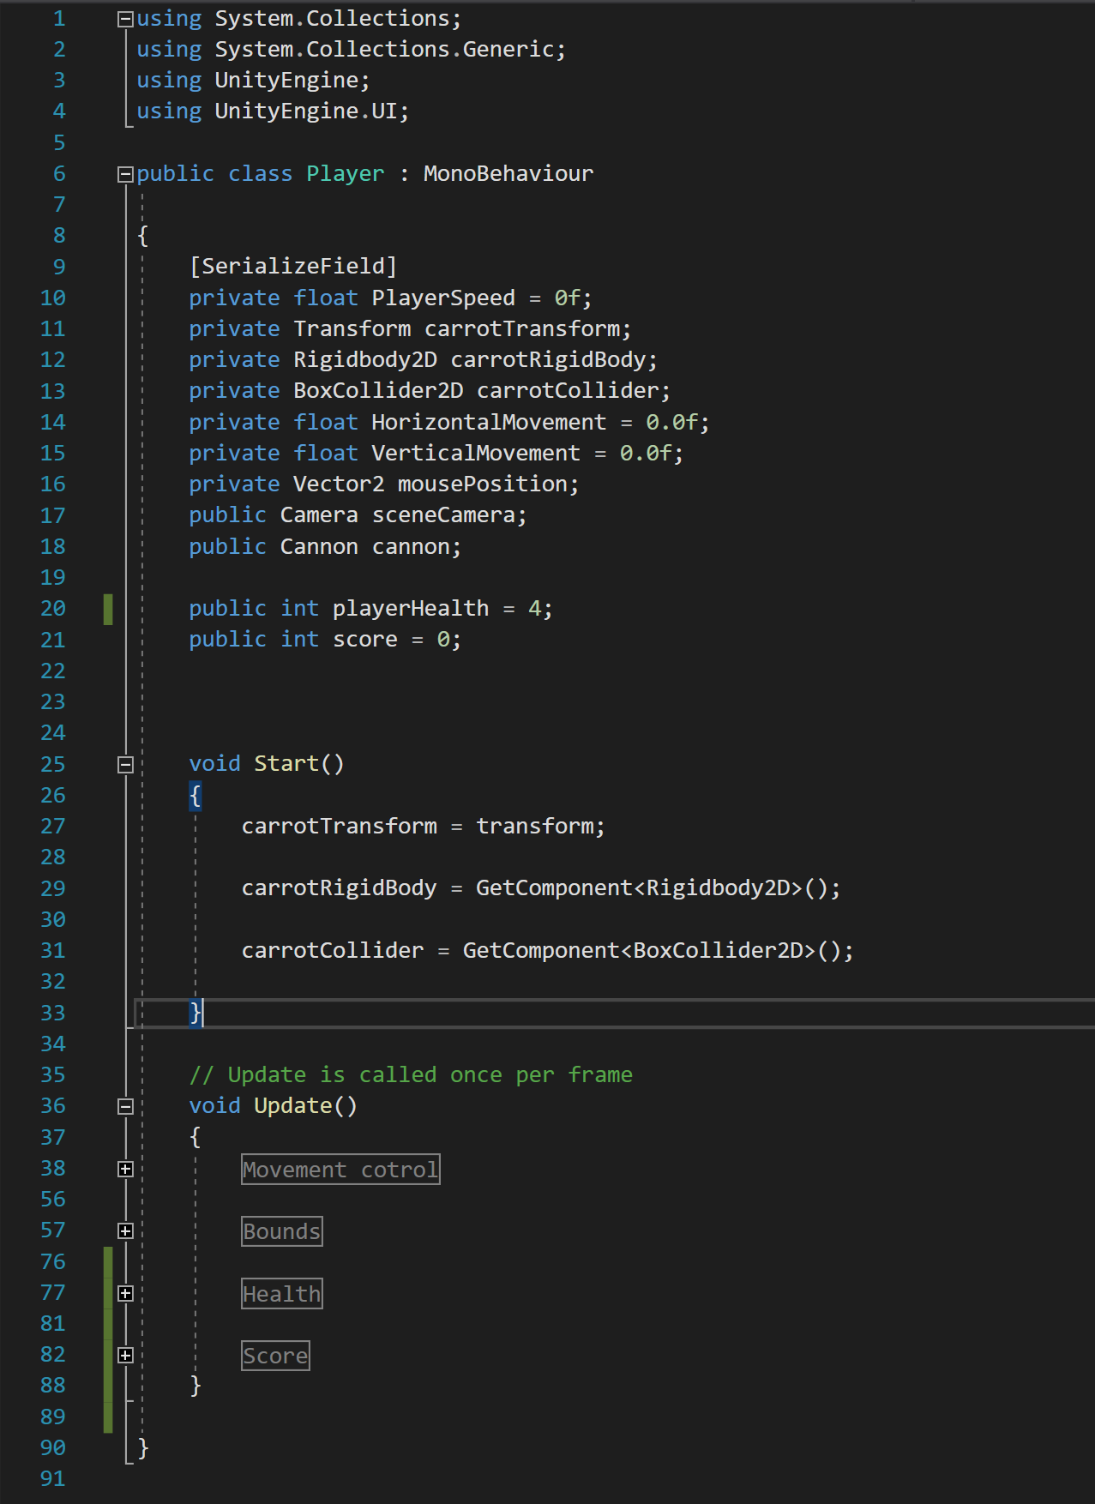
Task: Click HorizontalMovement variable
Action: pos(489,423)
